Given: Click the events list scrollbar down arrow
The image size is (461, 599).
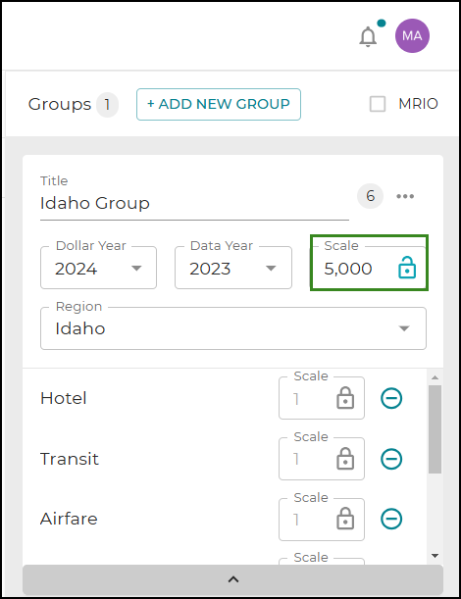Looking at the screenshot, I should click(x=435, y=556).
